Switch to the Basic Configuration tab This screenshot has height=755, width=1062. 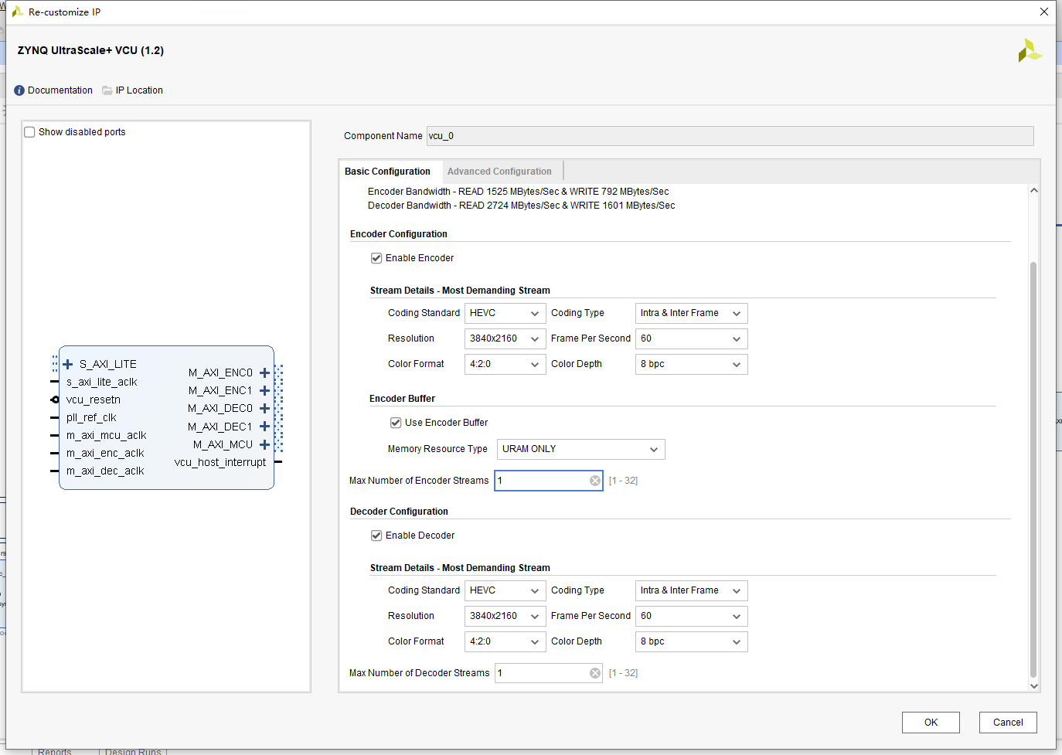point(387,172)
